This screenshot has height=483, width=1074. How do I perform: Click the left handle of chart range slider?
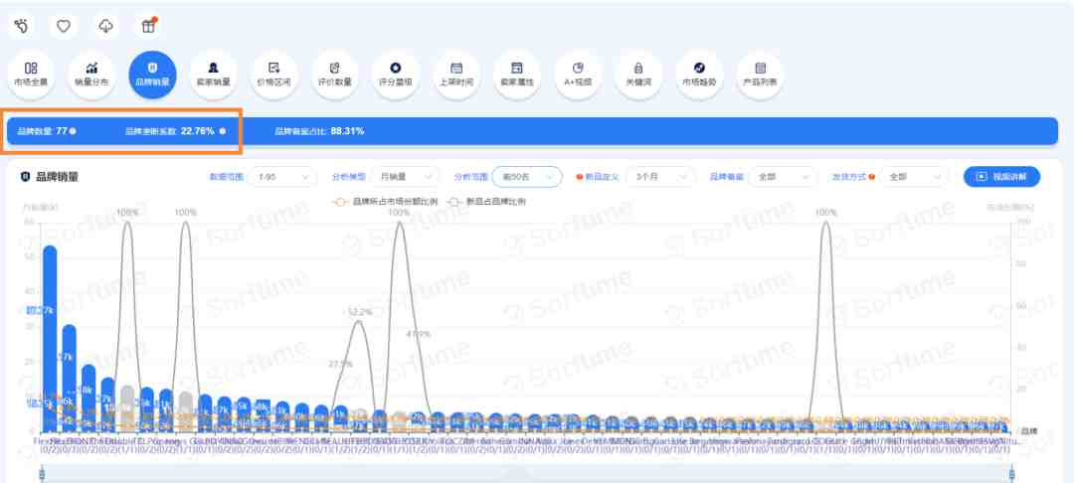point(43,473)
